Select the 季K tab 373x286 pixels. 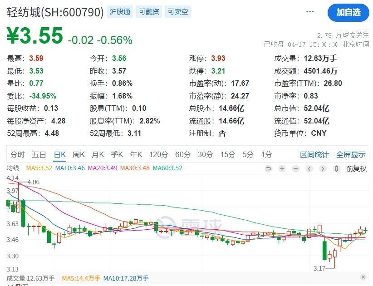pos(117,155)
